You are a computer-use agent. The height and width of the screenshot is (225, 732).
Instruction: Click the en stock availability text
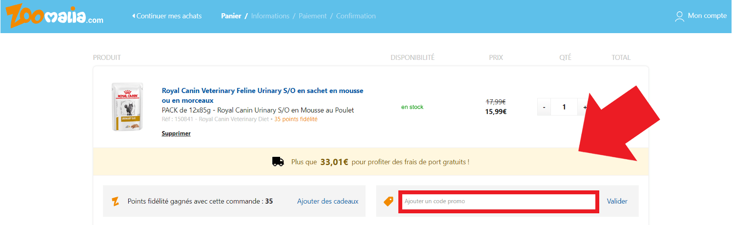coord(412,107)
